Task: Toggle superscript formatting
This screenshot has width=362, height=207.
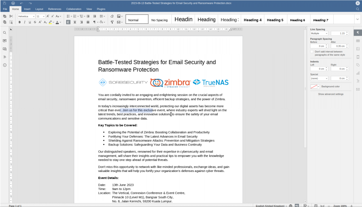Action: tap(40, 21)
